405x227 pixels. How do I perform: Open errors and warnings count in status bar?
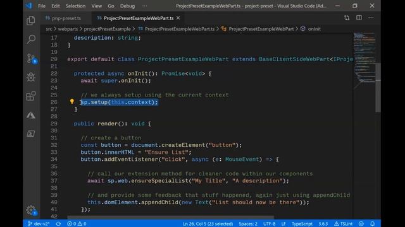point(77,224)
